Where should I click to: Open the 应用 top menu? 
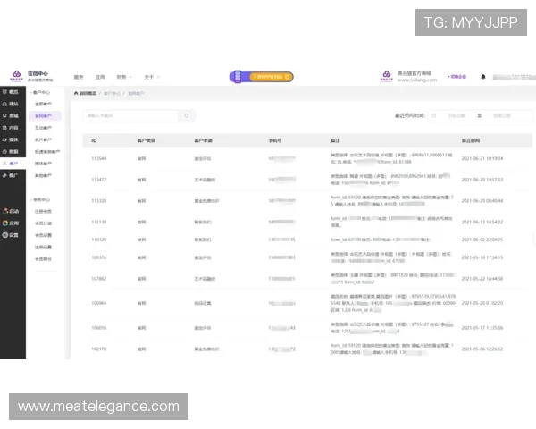(100, 77)
